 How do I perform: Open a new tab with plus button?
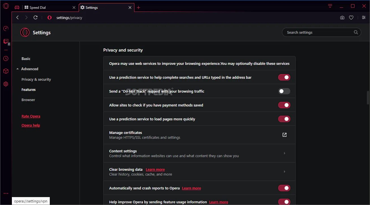138,8
